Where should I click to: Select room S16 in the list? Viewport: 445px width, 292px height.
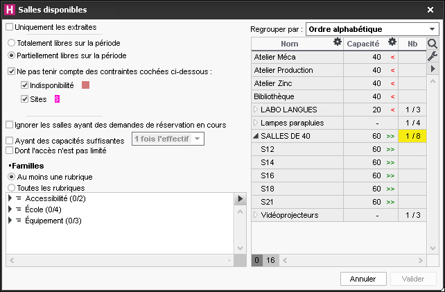click(338, 175)
